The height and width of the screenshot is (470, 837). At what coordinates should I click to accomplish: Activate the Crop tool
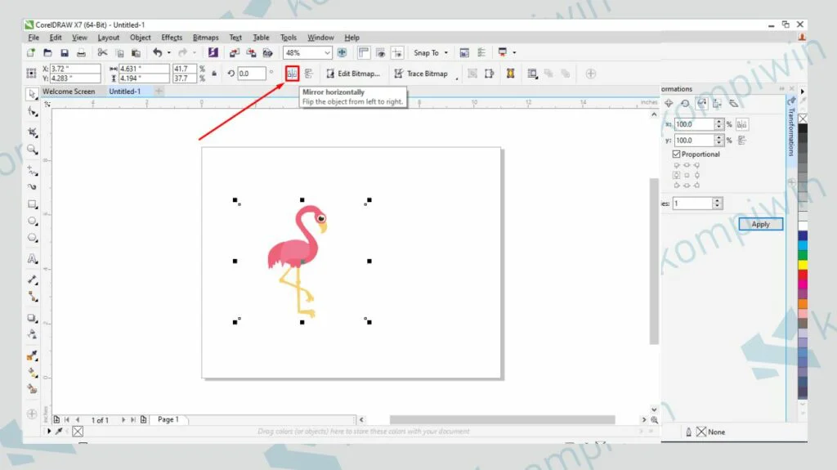(33, 132)
